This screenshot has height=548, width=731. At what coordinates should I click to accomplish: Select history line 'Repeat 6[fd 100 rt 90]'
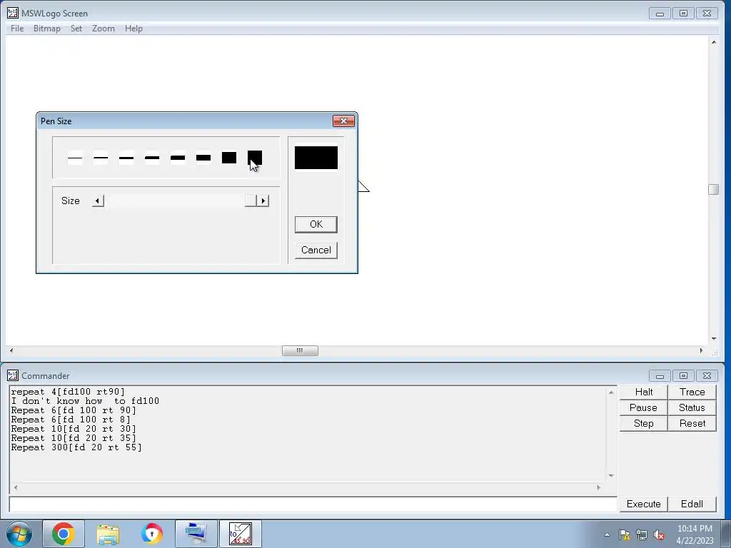click(74, 410)
